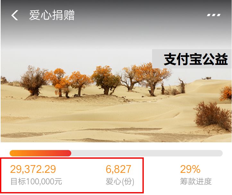Click the orange-leaved tree in photo center

pos(106,80)
